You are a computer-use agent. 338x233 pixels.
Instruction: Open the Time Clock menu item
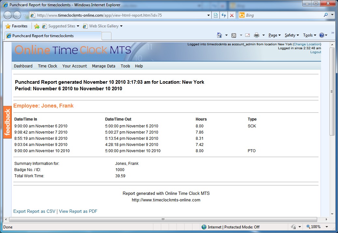[48, 66]
